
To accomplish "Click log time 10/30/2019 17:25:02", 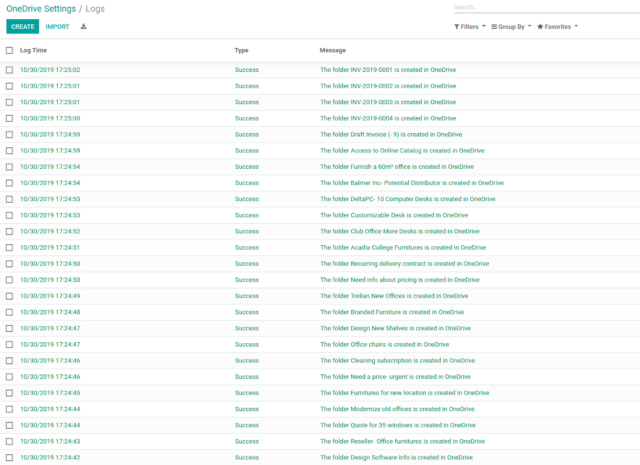I will [50, 70].
